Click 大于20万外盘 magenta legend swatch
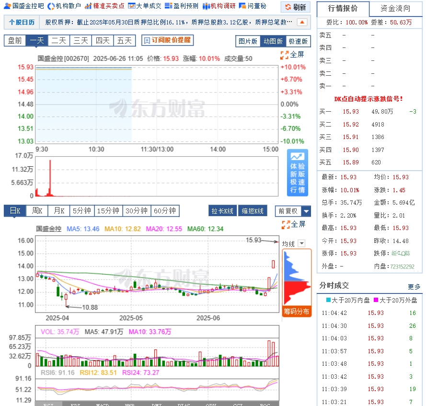The height and width of the screenshot is (406, 426). point(376,300)
